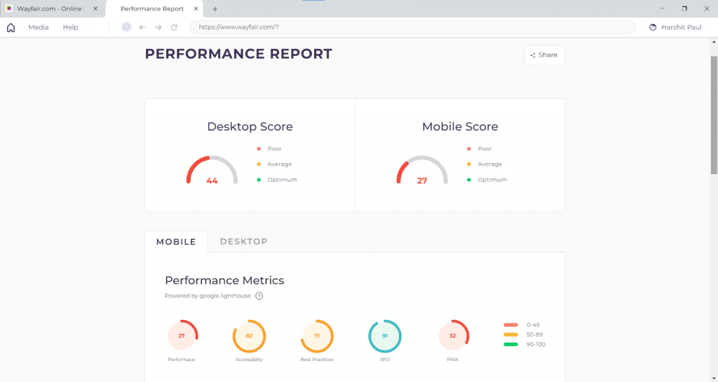Click the Poor legend dot under Desktop Score

point(259,149)
